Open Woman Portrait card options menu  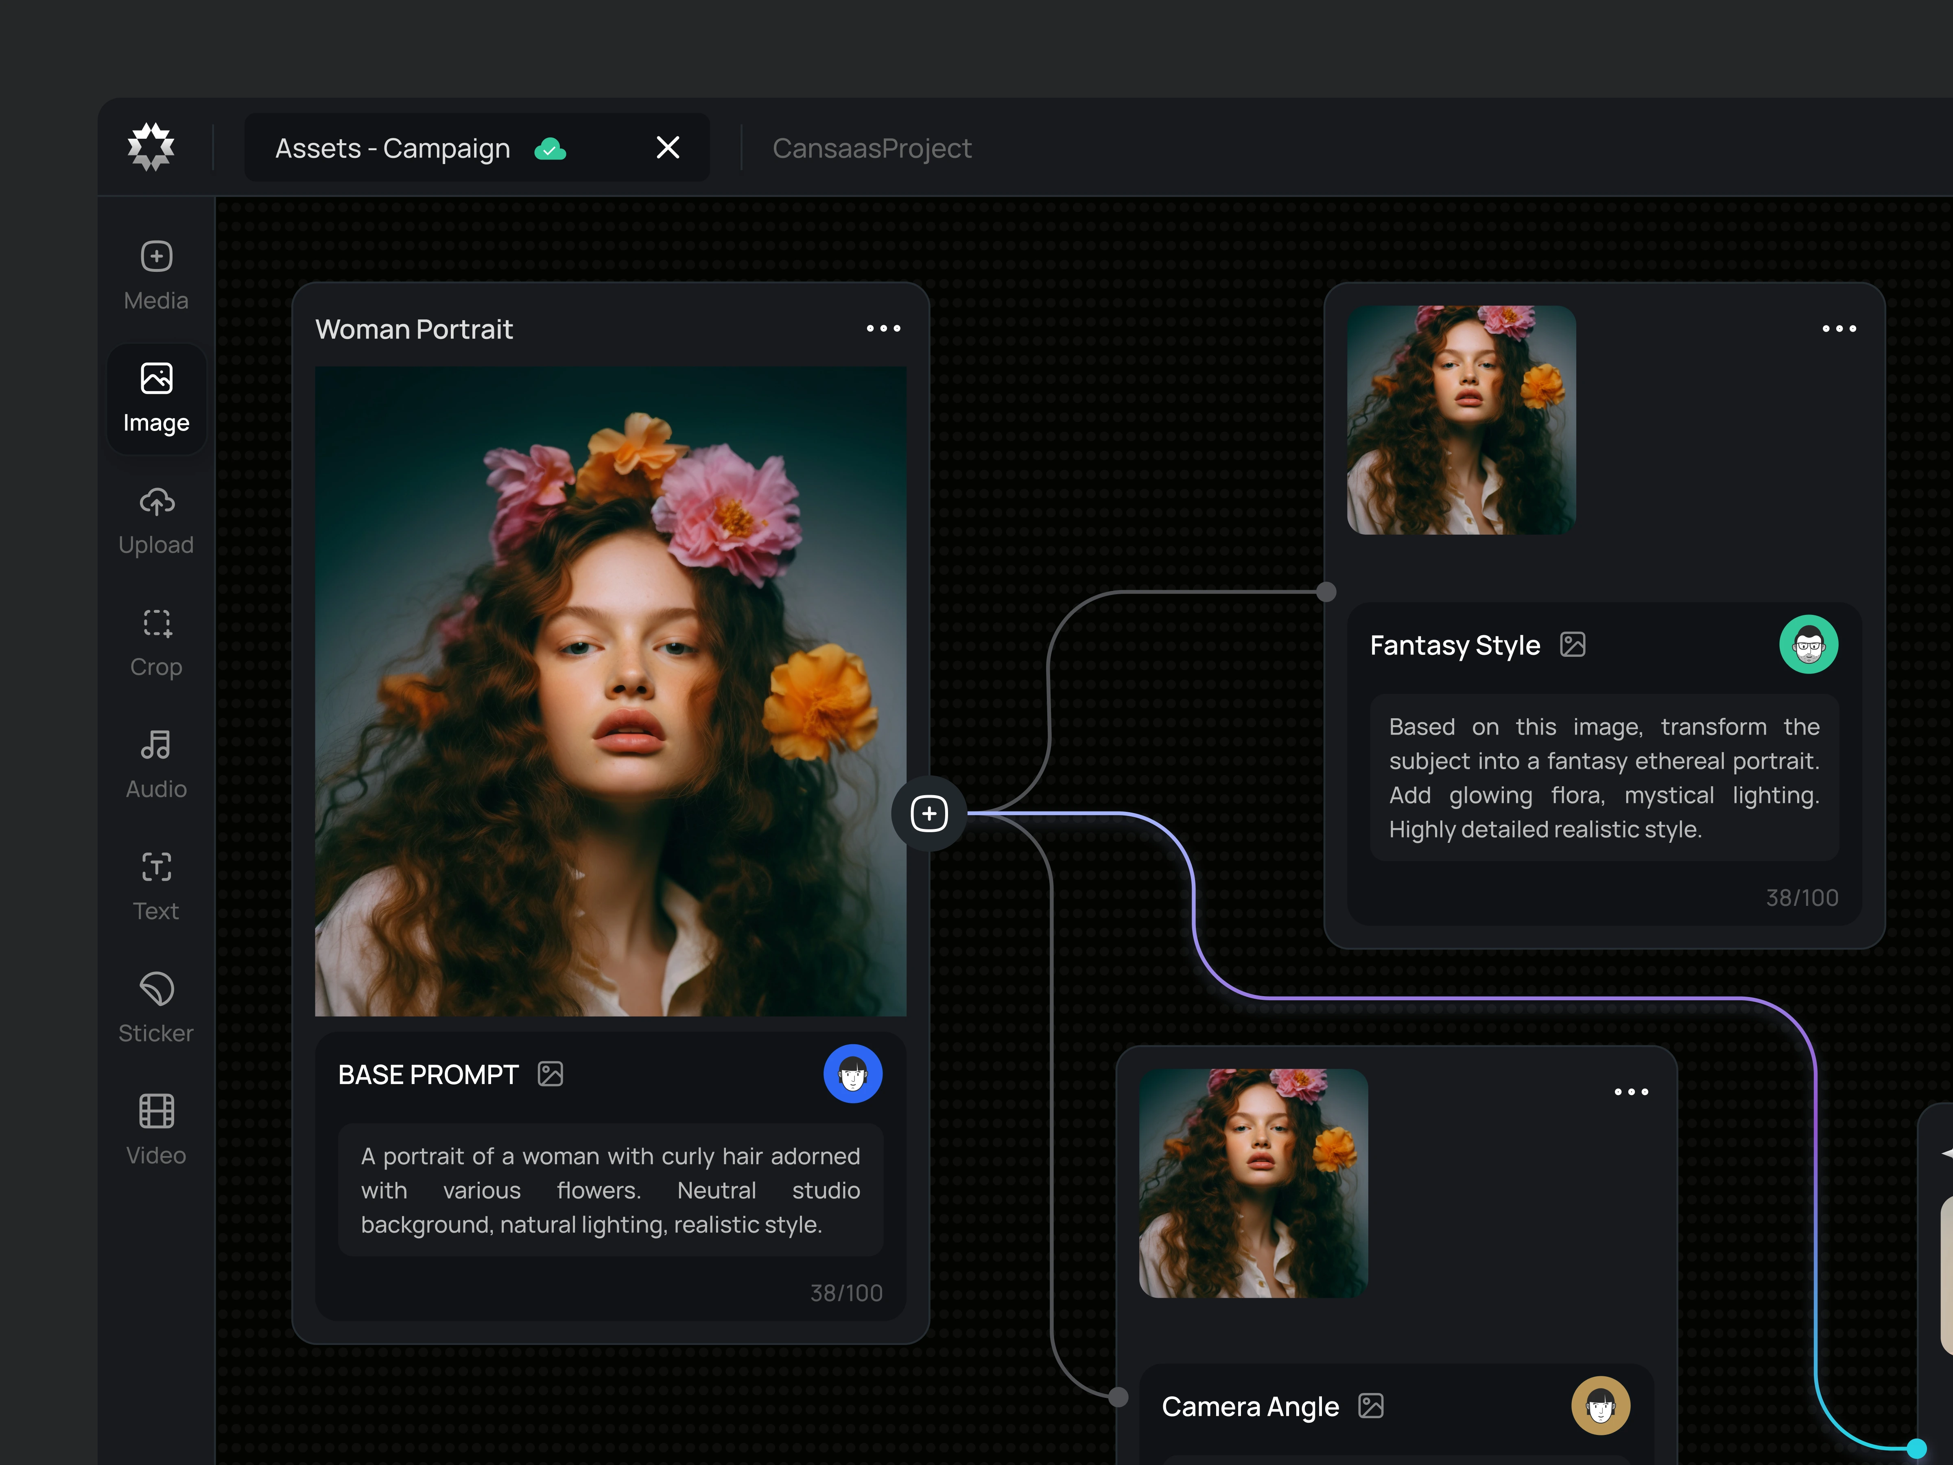click(883, 328)
